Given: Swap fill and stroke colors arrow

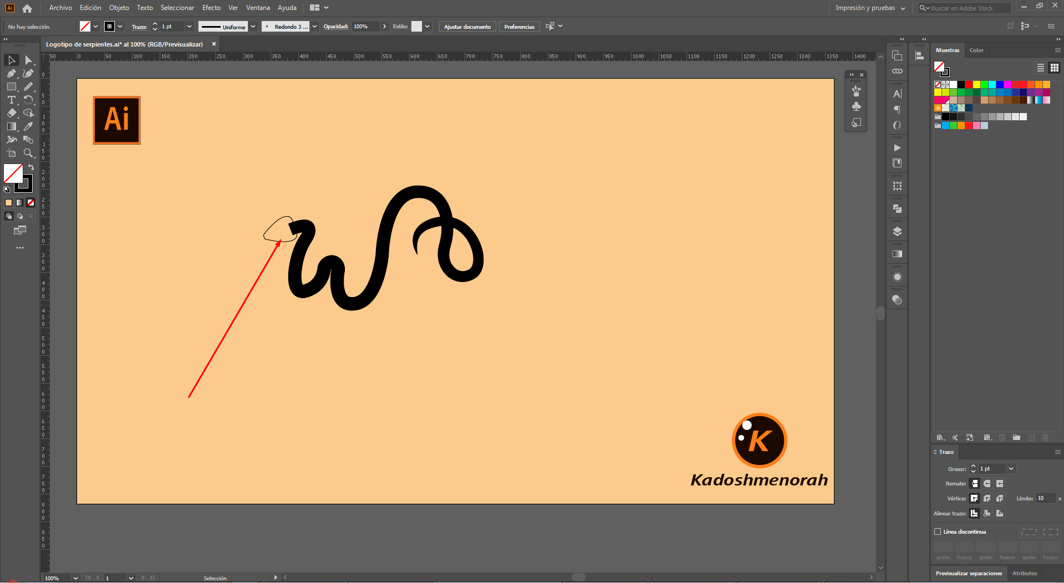Looking at the screenshot, I should (x=31, y=167).
